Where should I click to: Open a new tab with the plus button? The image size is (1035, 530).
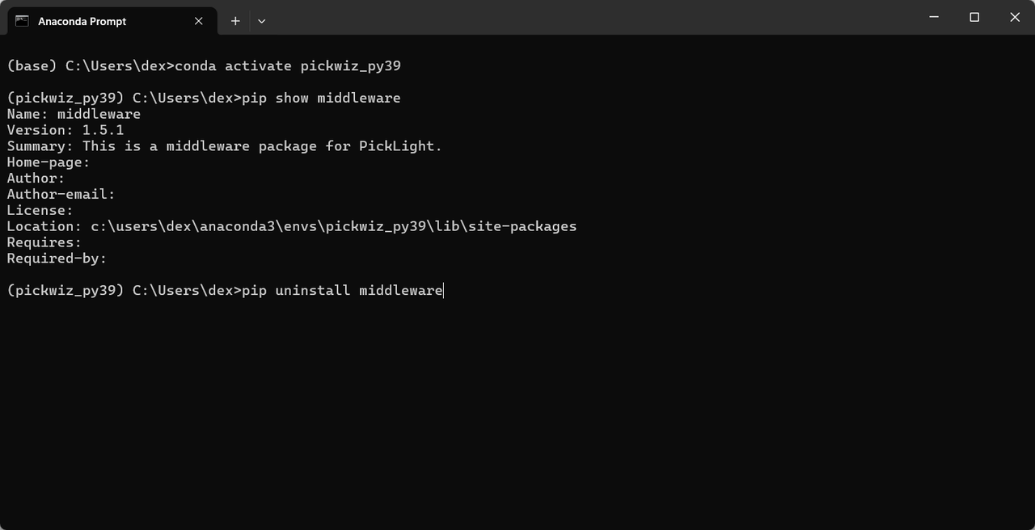(235, 21)
